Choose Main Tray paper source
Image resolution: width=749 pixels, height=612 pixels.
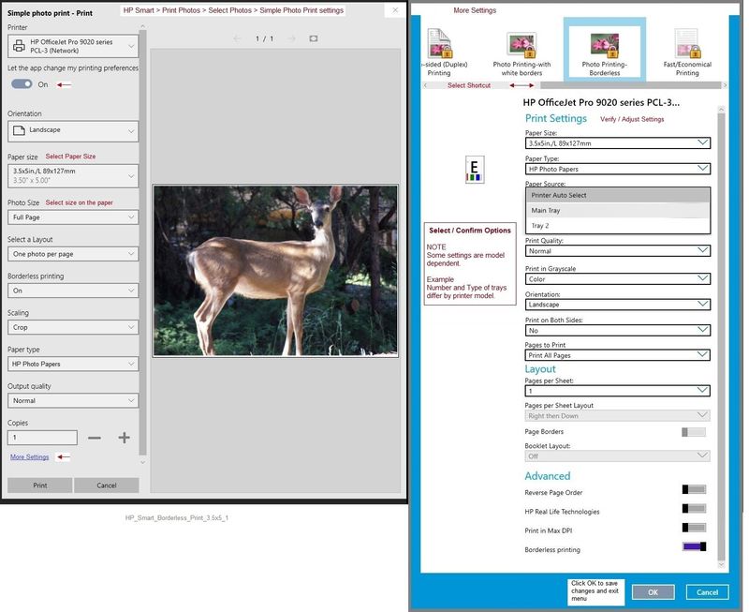pos(618,210)
